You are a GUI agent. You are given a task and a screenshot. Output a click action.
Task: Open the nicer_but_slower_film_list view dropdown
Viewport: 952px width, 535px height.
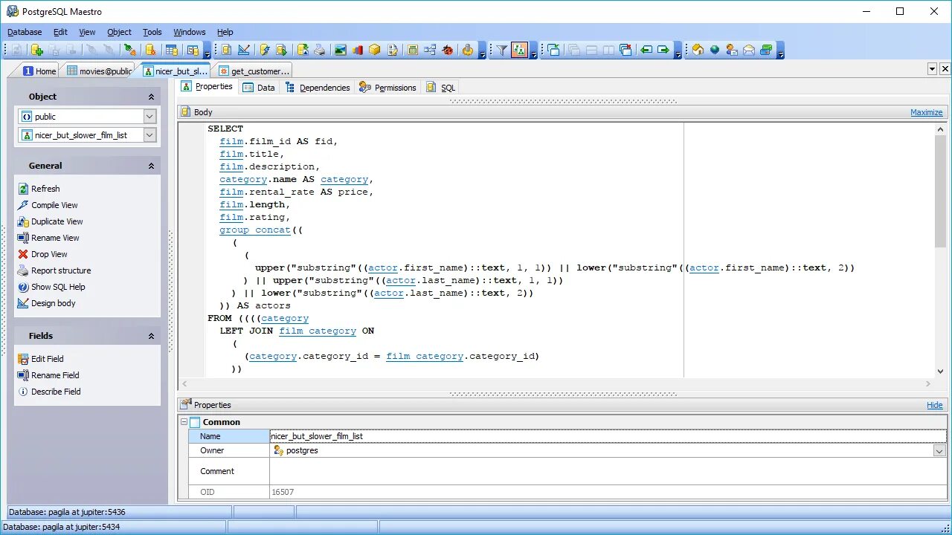click(x=149, y=135)
